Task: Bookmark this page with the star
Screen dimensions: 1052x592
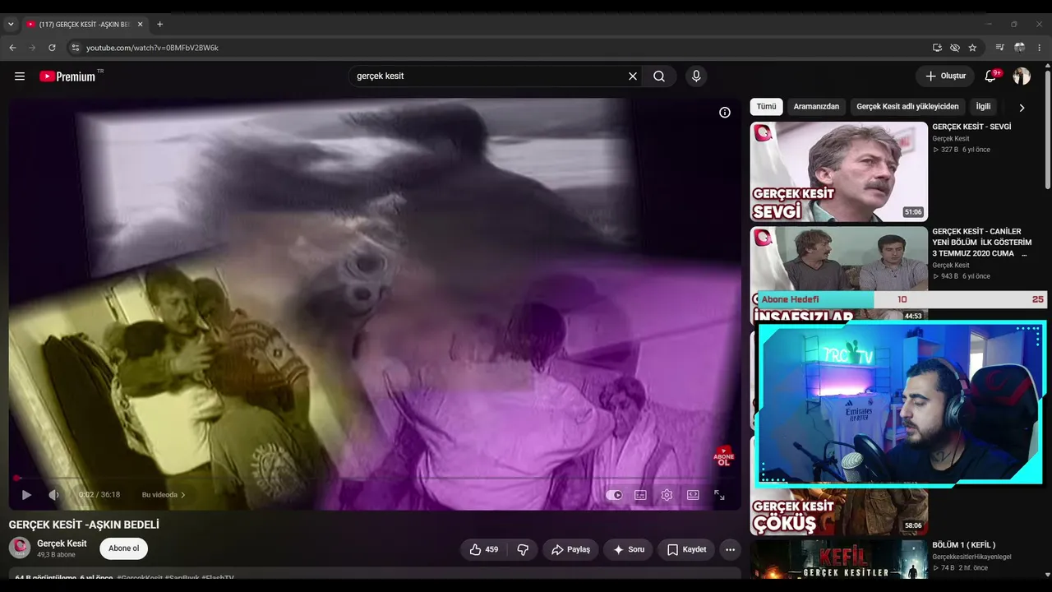Action: point(973,48)
